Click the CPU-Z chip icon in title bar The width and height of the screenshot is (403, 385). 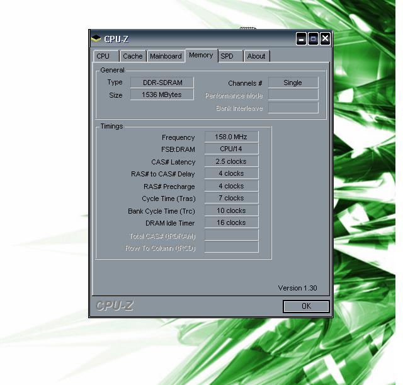point(96,38)
